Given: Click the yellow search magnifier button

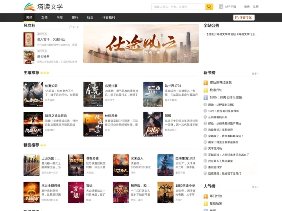Looking at the screenshot, I should [x=209, y=7].
